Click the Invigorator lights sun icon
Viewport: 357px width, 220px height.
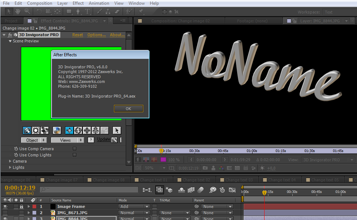(36, 130)
